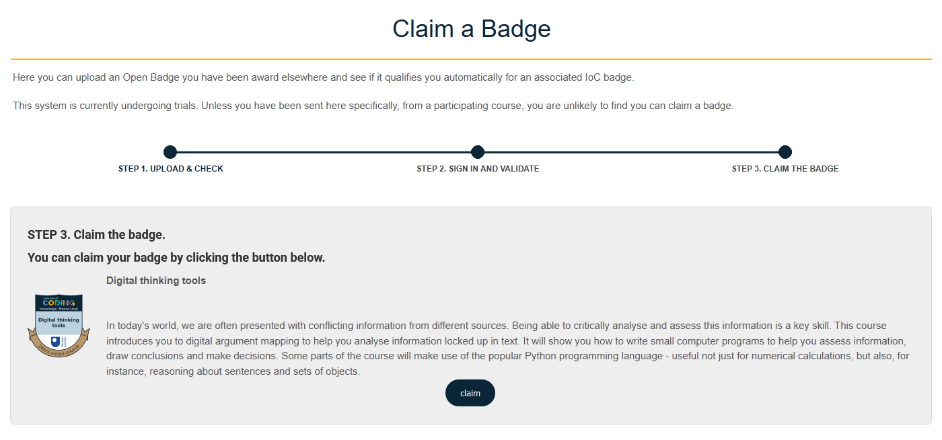The image size is (942, 440).
Task: Click the 'upload an Open Badge' intro sentence
Action: click(x=323, y=77)
